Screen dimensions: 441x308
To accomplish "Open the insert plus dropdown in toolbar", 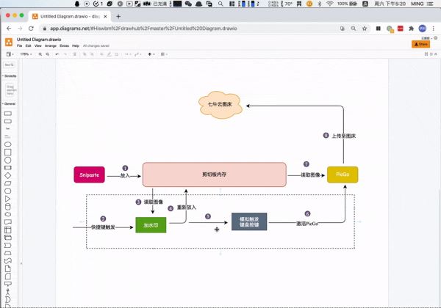I will pyautogui.click(x=151, y=54).
